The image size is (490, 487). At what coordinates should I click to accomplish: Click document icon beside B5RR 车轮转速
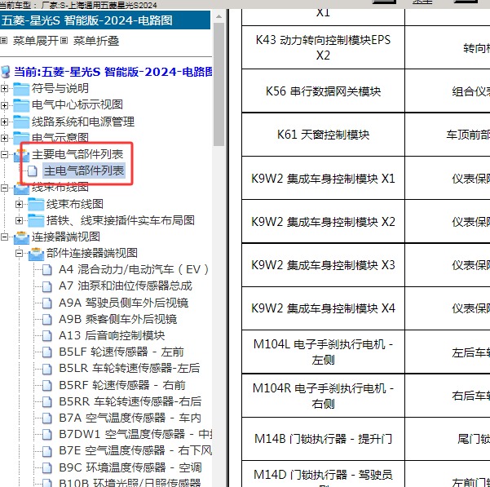[x=46, y=401]
